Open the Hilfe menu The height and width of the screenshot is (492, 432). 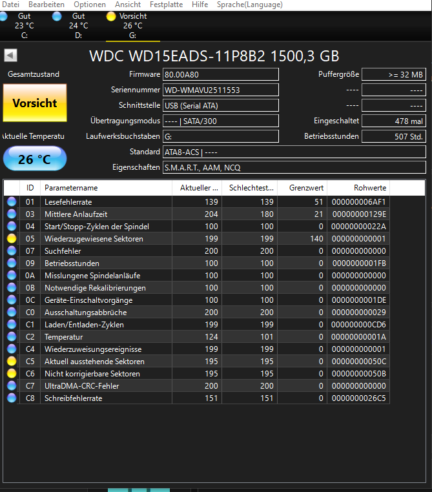(200, 5)
